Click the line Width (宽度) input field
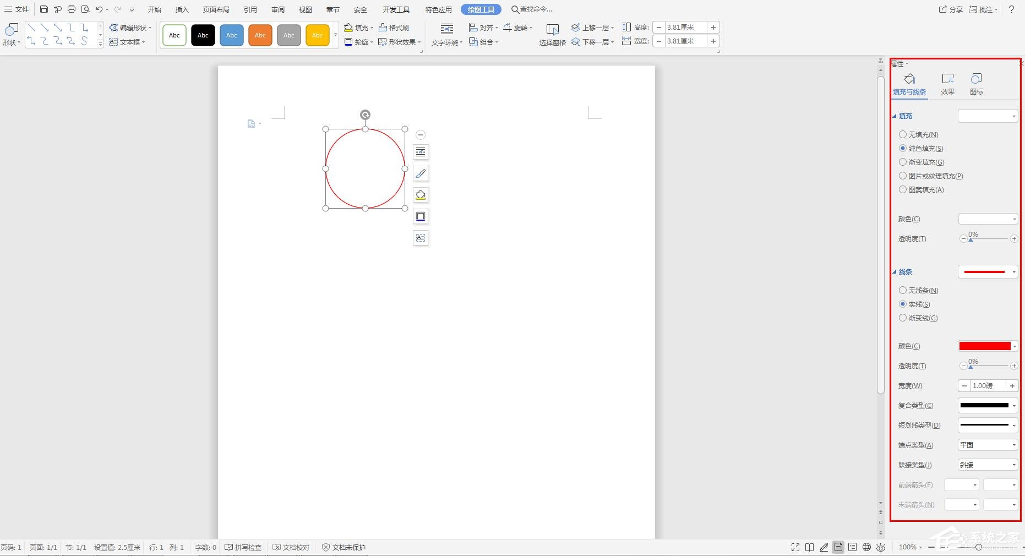 (x=988, y=386)
